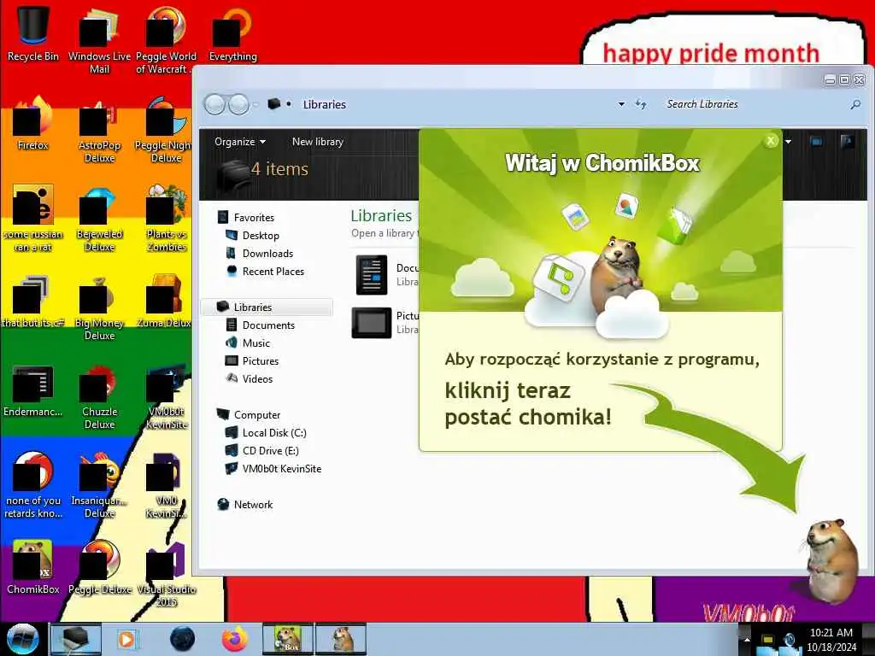Open the Pictures library thumbnail
The height and width of the screenshot is (656, 875).
pyautogui.click(x=371, y=322)
